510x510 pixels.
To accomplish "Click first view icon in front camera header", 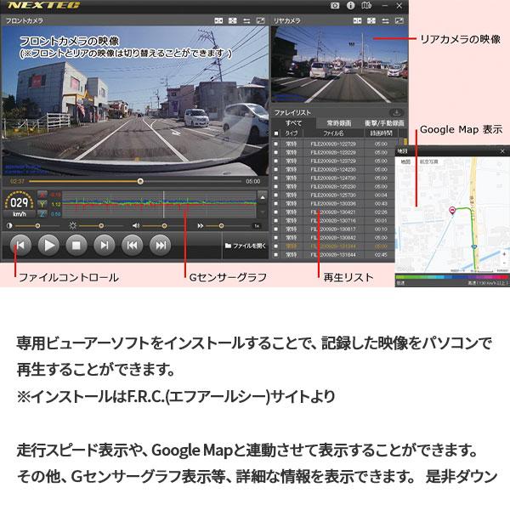I will [x=218, y=20].
